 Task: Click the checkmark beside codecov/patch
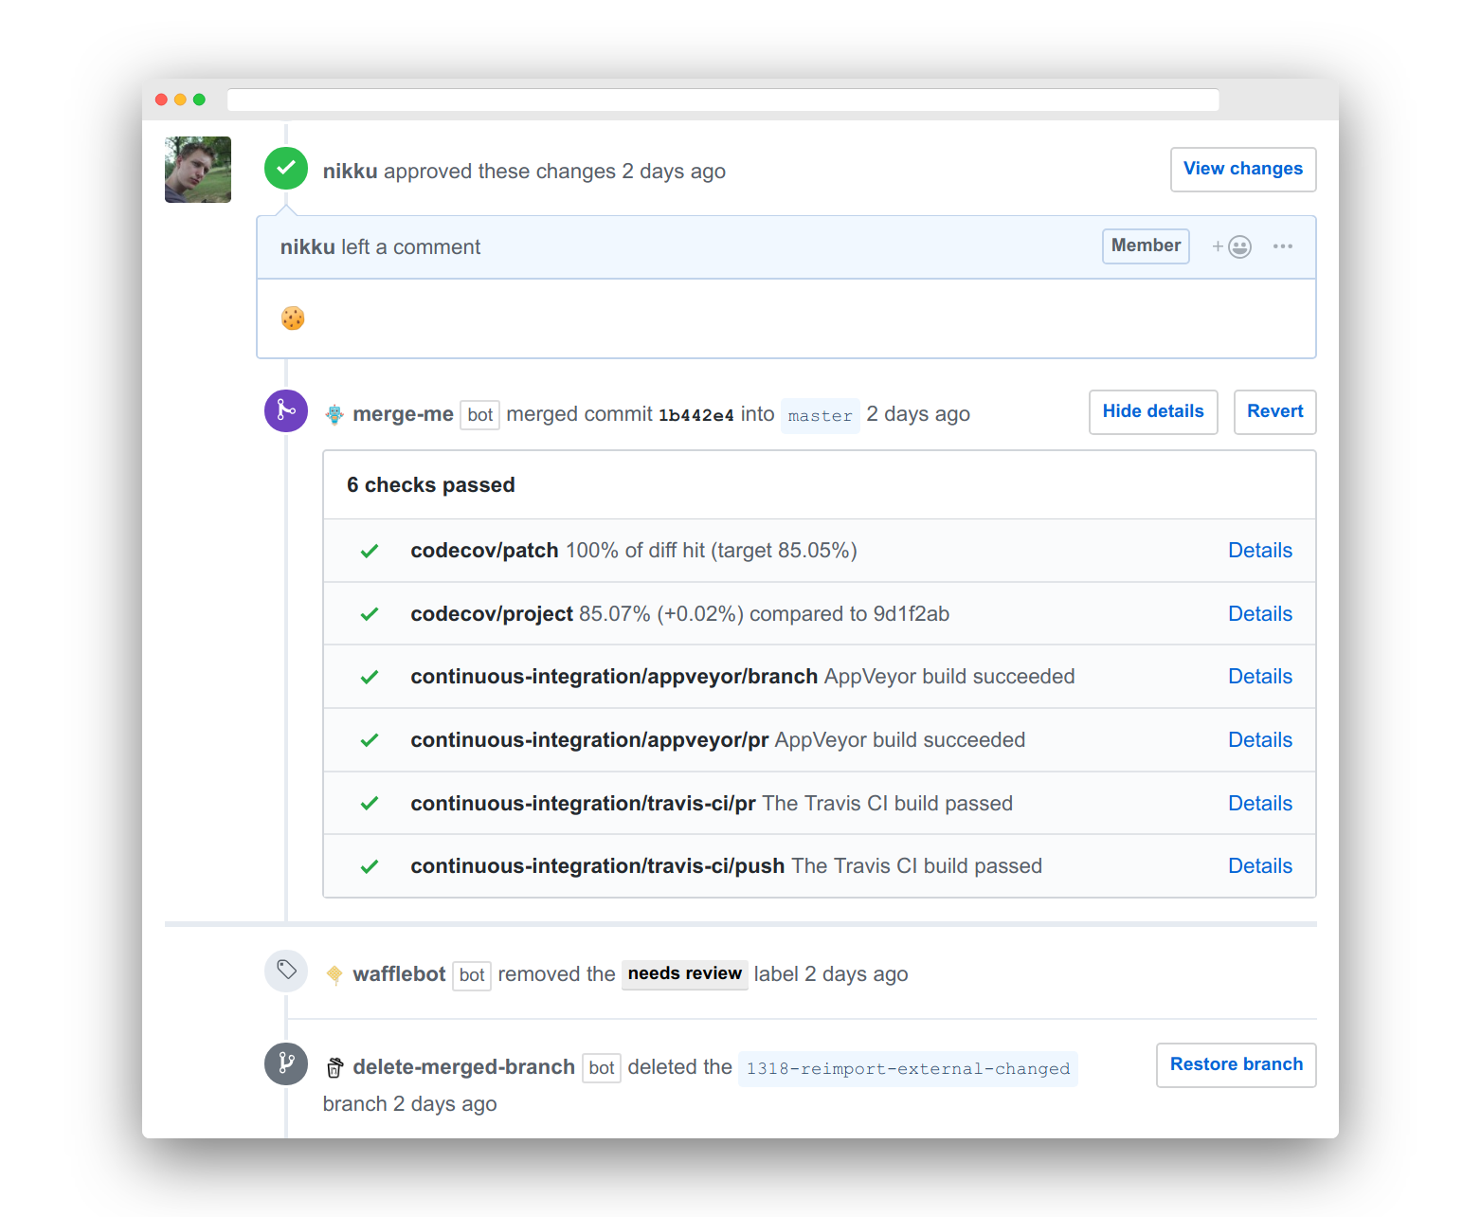point(370,551)
